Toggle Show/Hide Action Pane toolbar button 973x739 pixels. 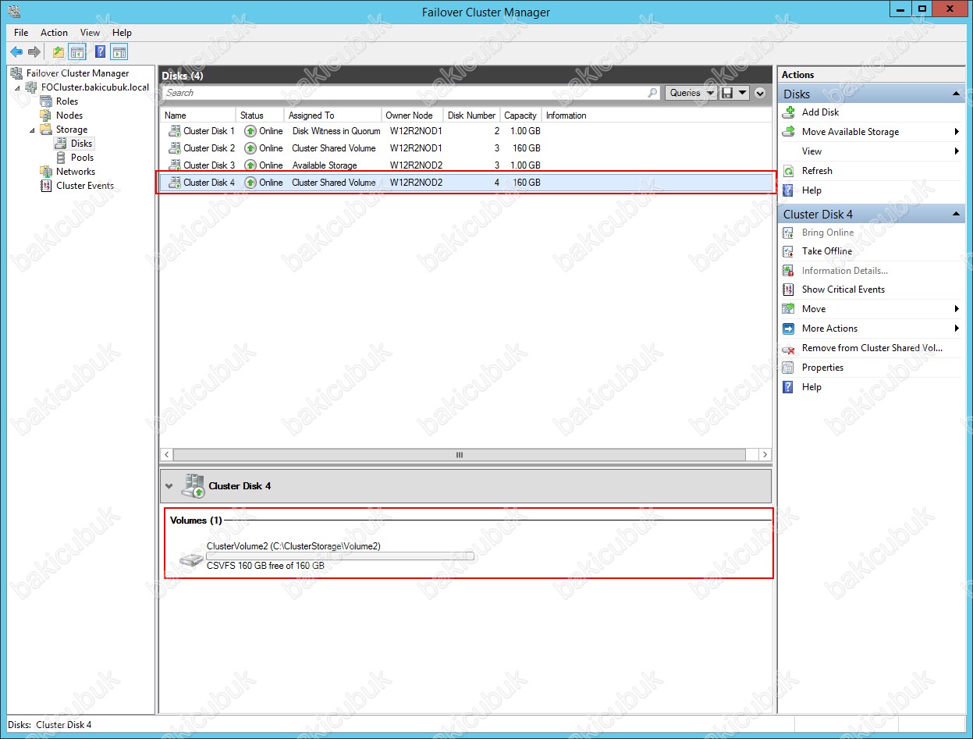119,52
